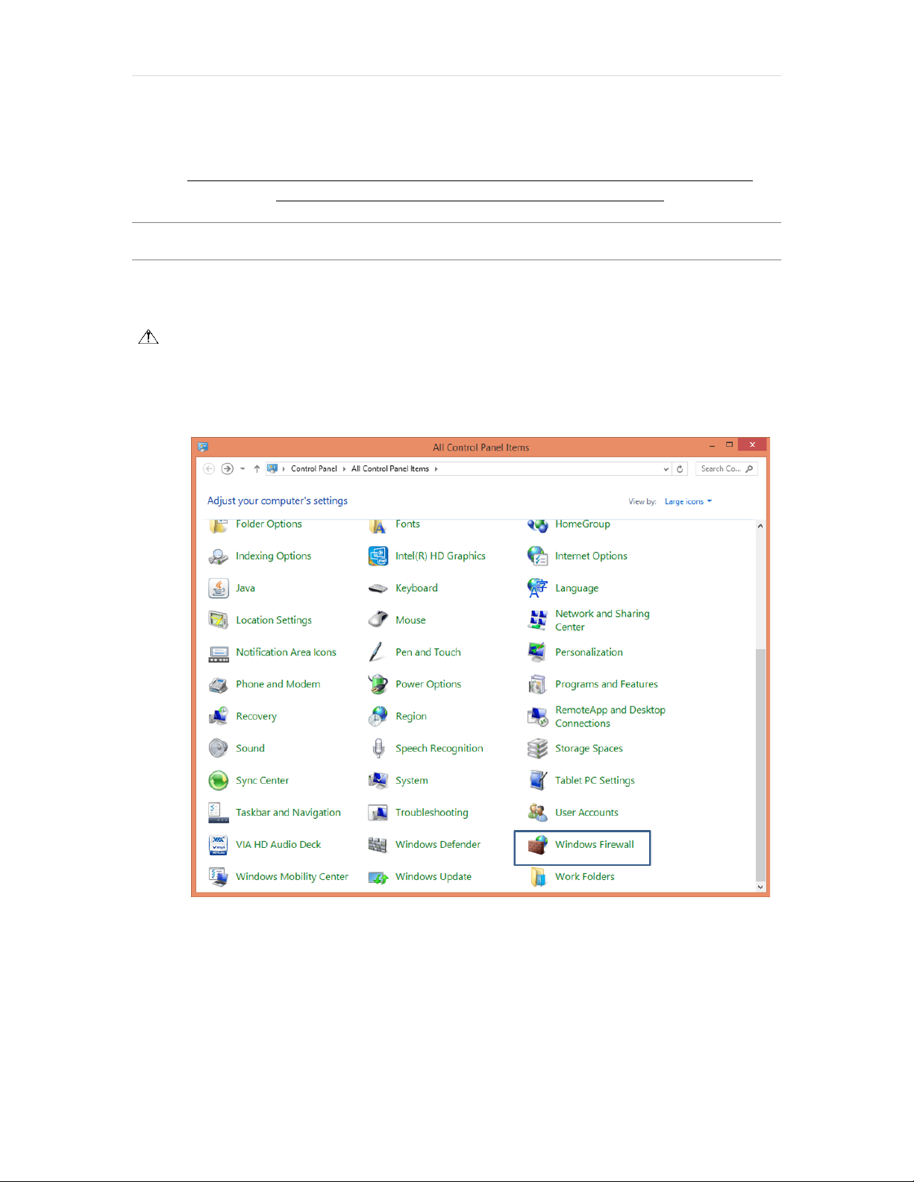Click the Control Panel window title icon

tap(203, 447)
